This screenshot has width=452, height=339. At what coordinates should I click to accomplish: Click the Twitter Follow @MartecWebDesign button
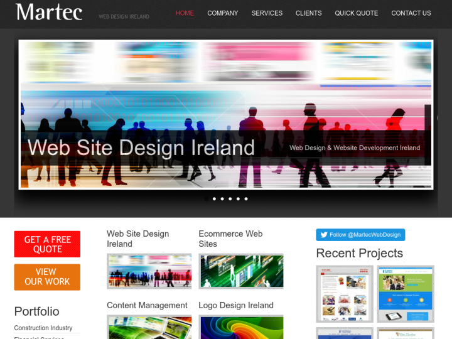[x=360, y=235]
